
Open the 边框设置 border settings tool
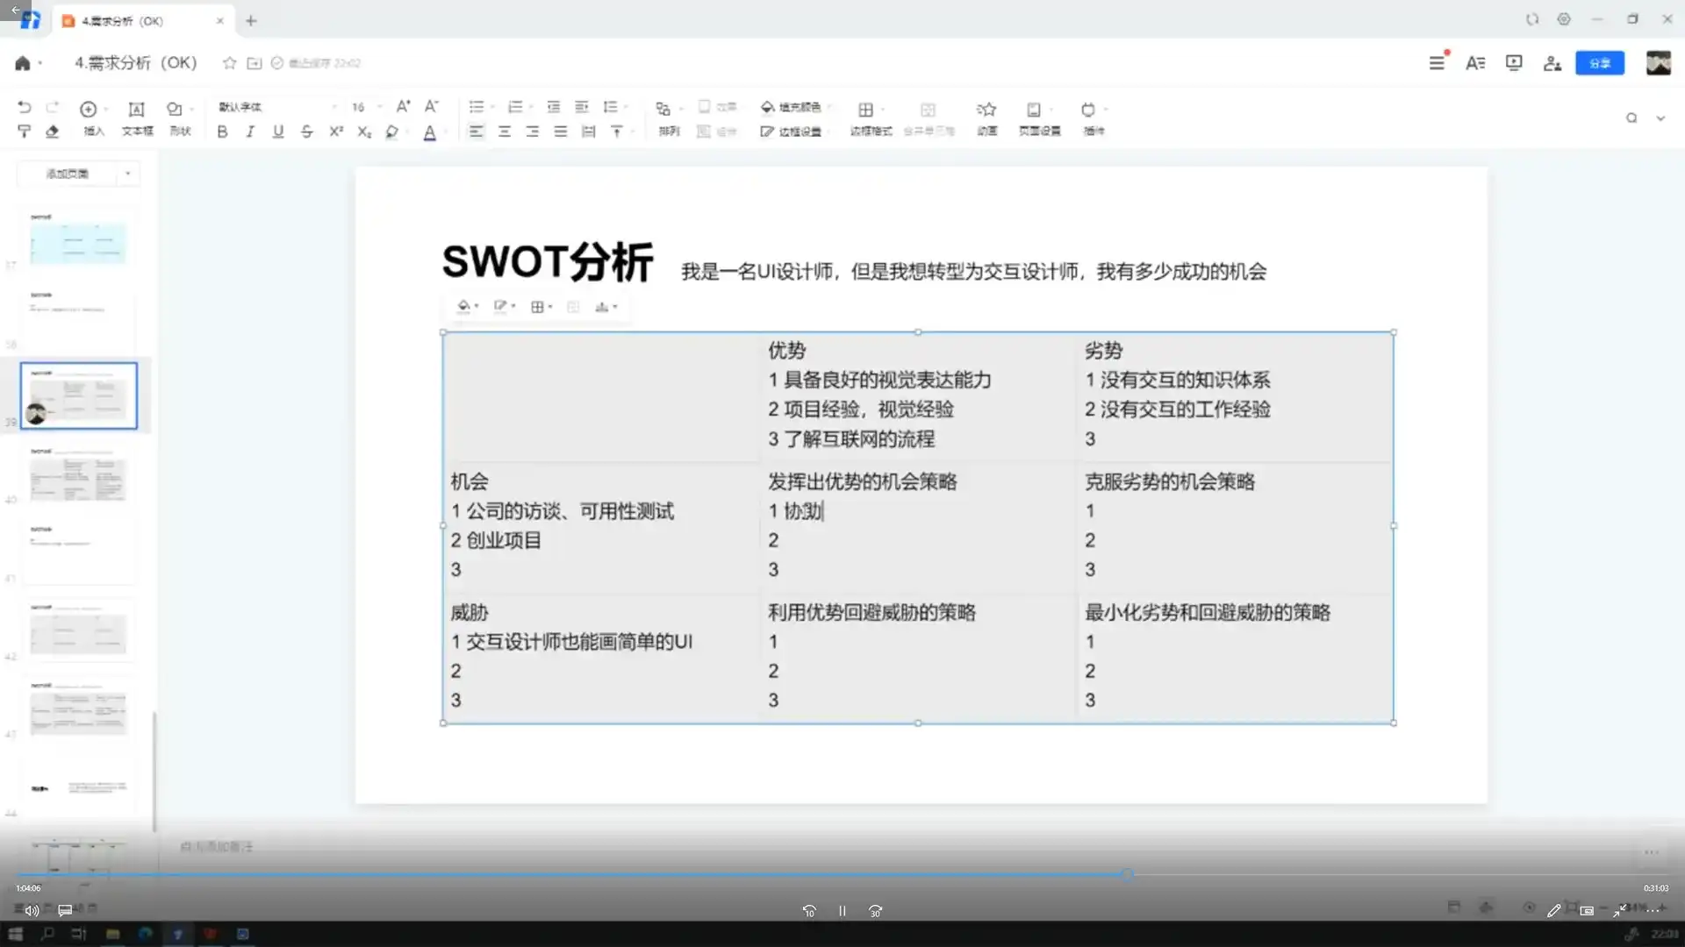[x=792, y=132]
